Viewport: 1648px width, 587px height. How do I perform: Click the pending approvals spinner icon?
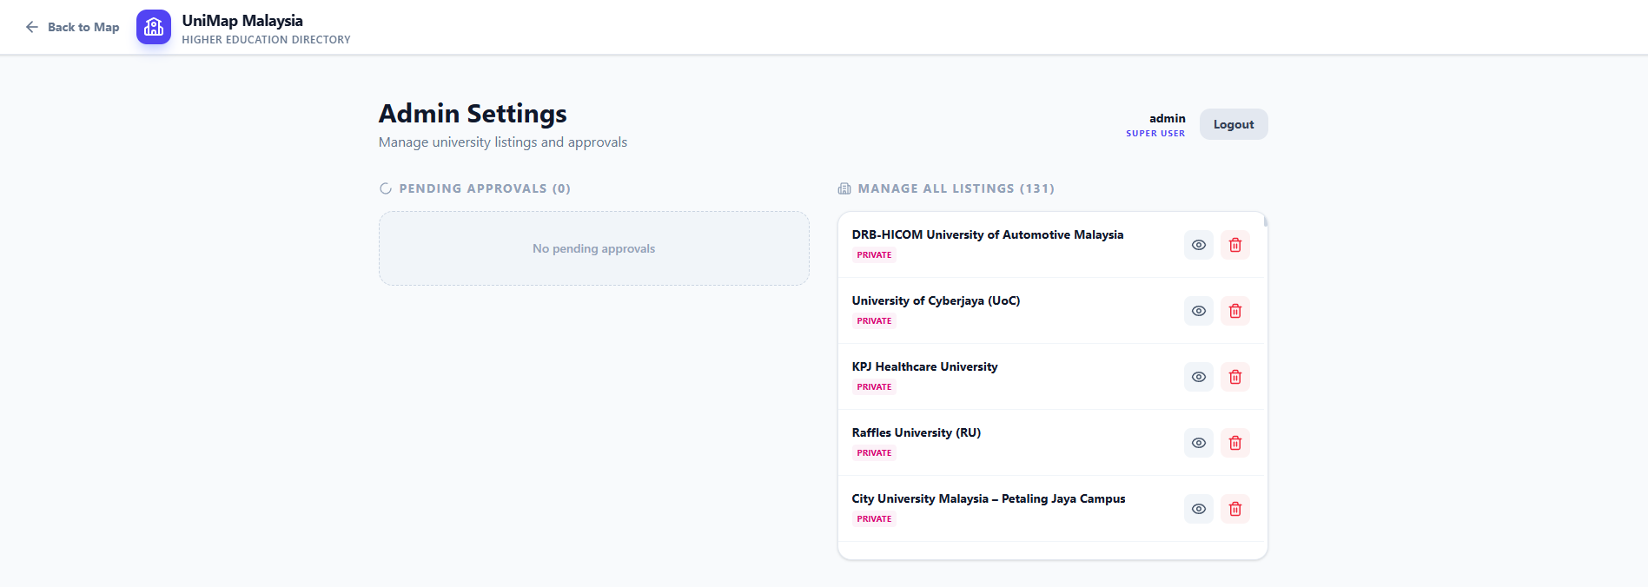(386, 188)
